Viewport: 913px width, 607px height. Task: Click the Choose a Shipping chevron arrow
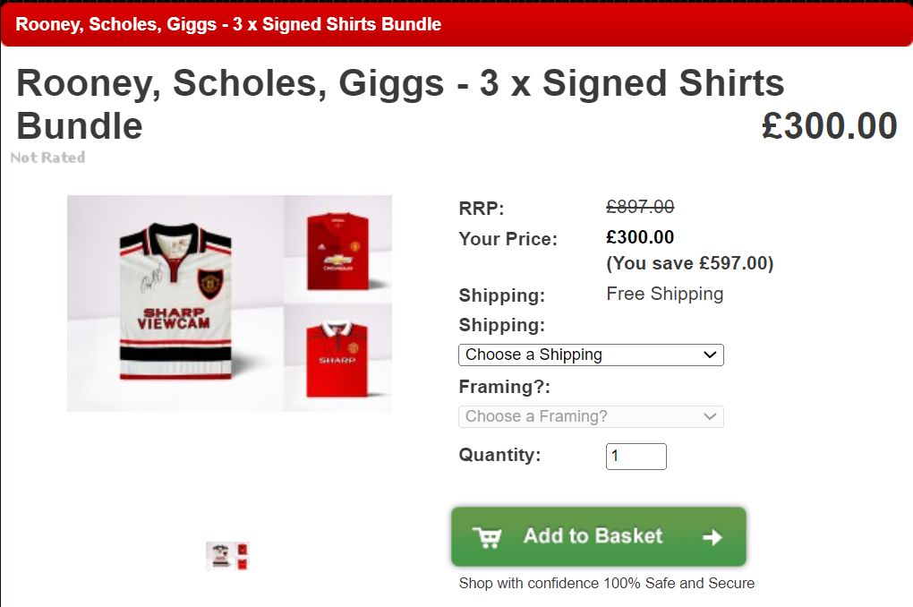[710, 355]
